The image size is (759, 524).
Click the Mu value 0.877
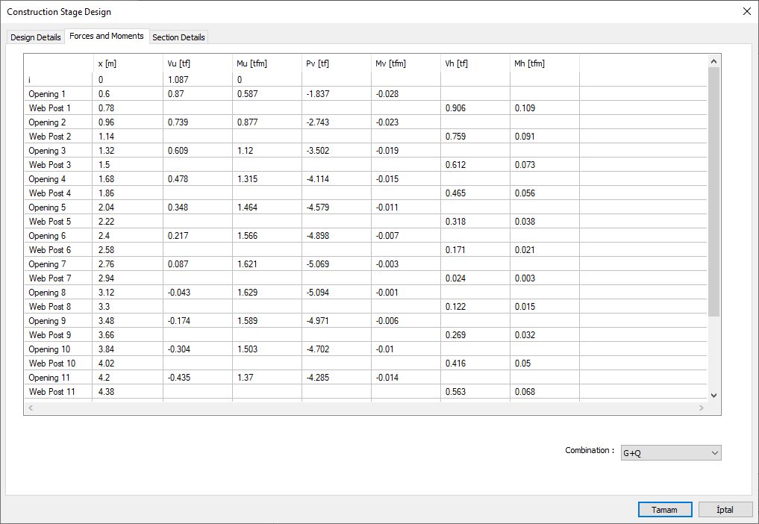click(x=247, y=122)
